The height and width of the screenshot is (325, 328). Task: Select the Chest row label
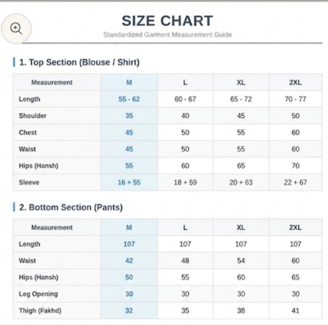27,132
